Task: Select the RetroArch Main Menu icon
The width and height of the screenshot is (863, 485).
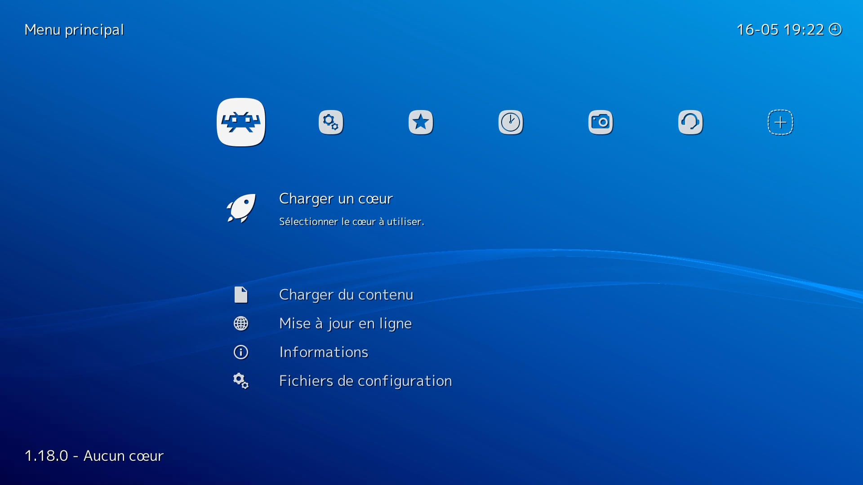Action: [x=241, y=122]
